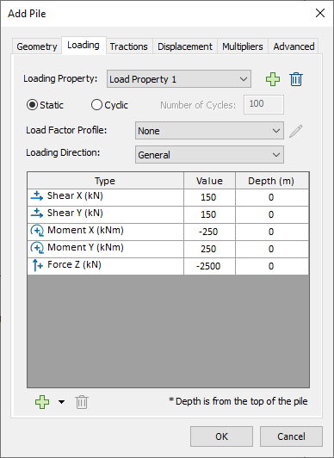Viewport: 334px width, 458px height.
Task: Click the Cancel button
Action: pos(291,436)
